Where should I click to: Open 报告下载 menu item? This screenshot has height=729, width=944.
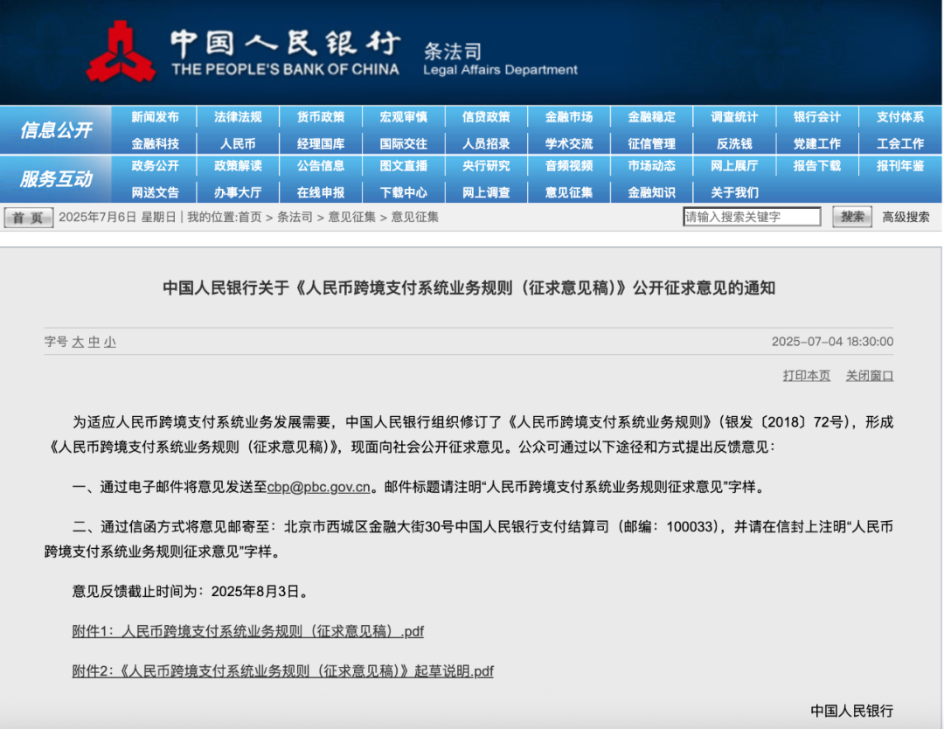(x=817, y=165)
